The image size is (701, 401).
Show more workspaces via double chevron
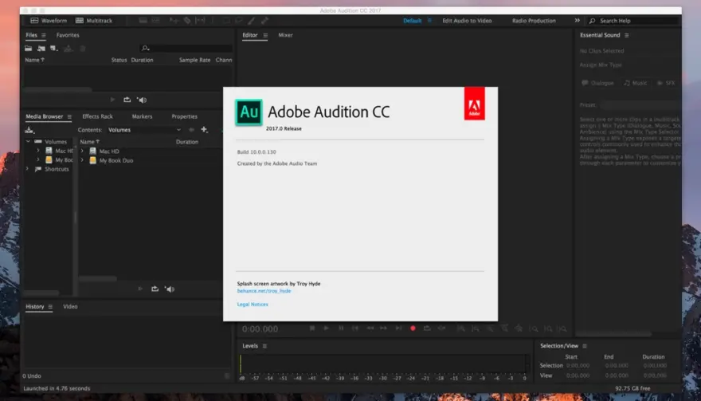coord(578,21)
